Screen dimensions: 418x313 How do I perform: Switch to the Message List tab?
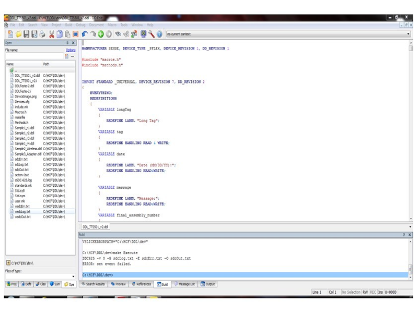pyautogui.click(x=184, y=284)
